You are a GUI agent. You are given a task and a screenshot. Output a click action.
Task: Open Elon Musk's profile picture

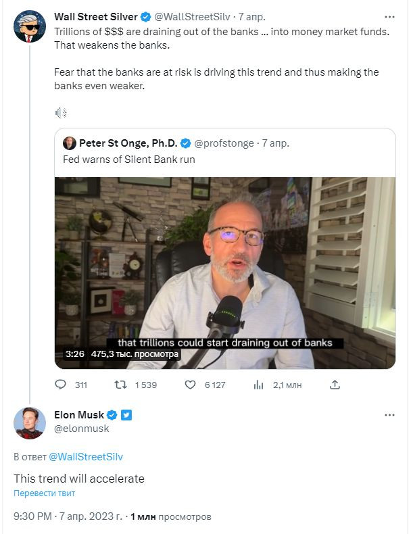tap(29, 423)
